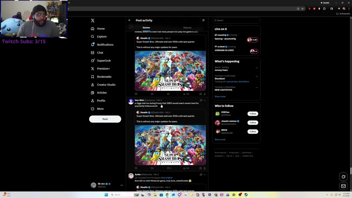This screenshot has height=198, width=352.
Task: Open Chat from the sidebar
Action: point(97,53)
